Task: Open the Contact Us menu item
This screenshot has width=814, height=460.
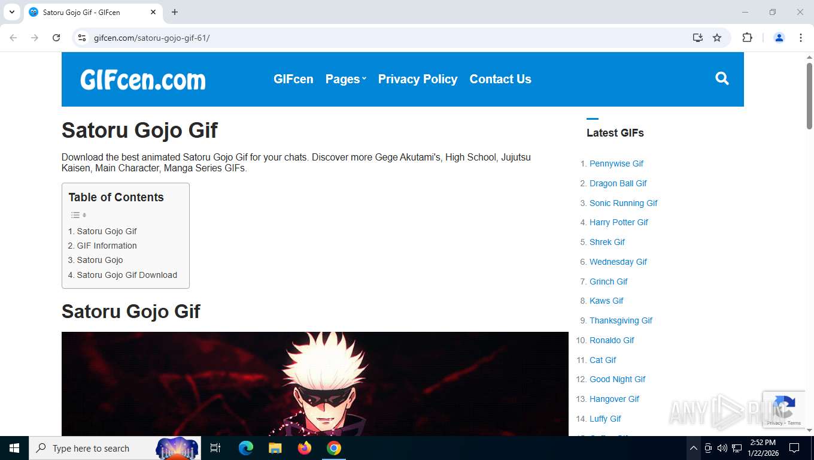Action: pos(500,79)
